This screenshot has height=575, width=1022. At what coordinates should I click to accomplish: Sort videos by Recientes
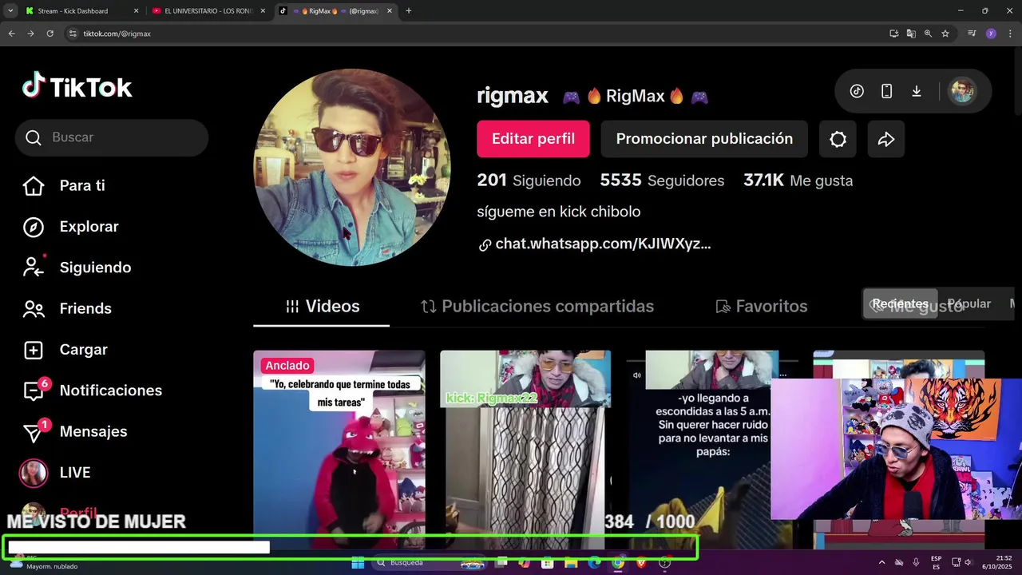(900, 303)
